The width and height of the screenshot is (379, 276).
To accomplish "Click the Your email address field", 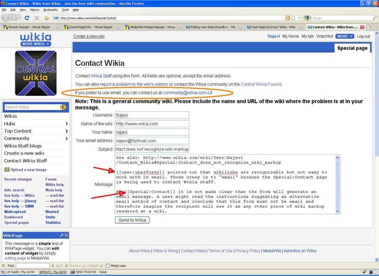I will 152,140.
